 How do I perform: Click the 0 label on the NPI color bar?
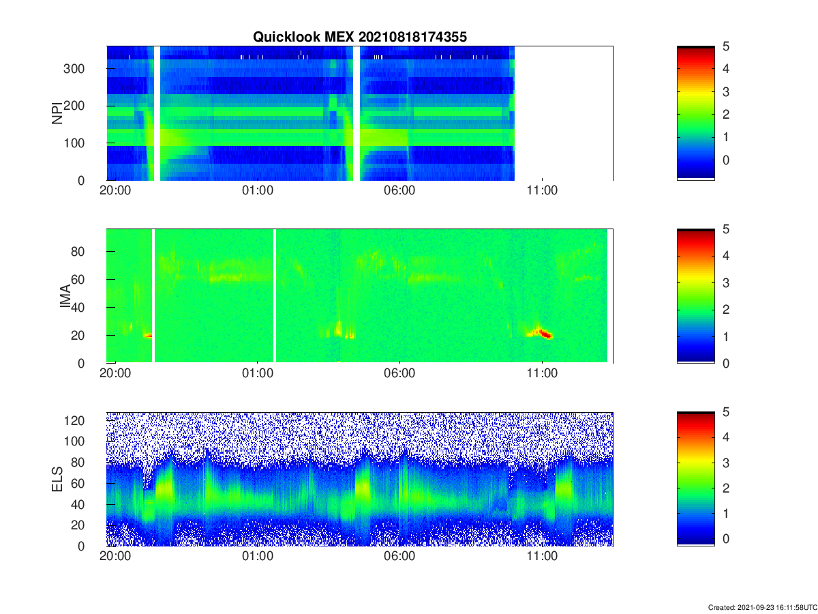(x=726, y=160)
